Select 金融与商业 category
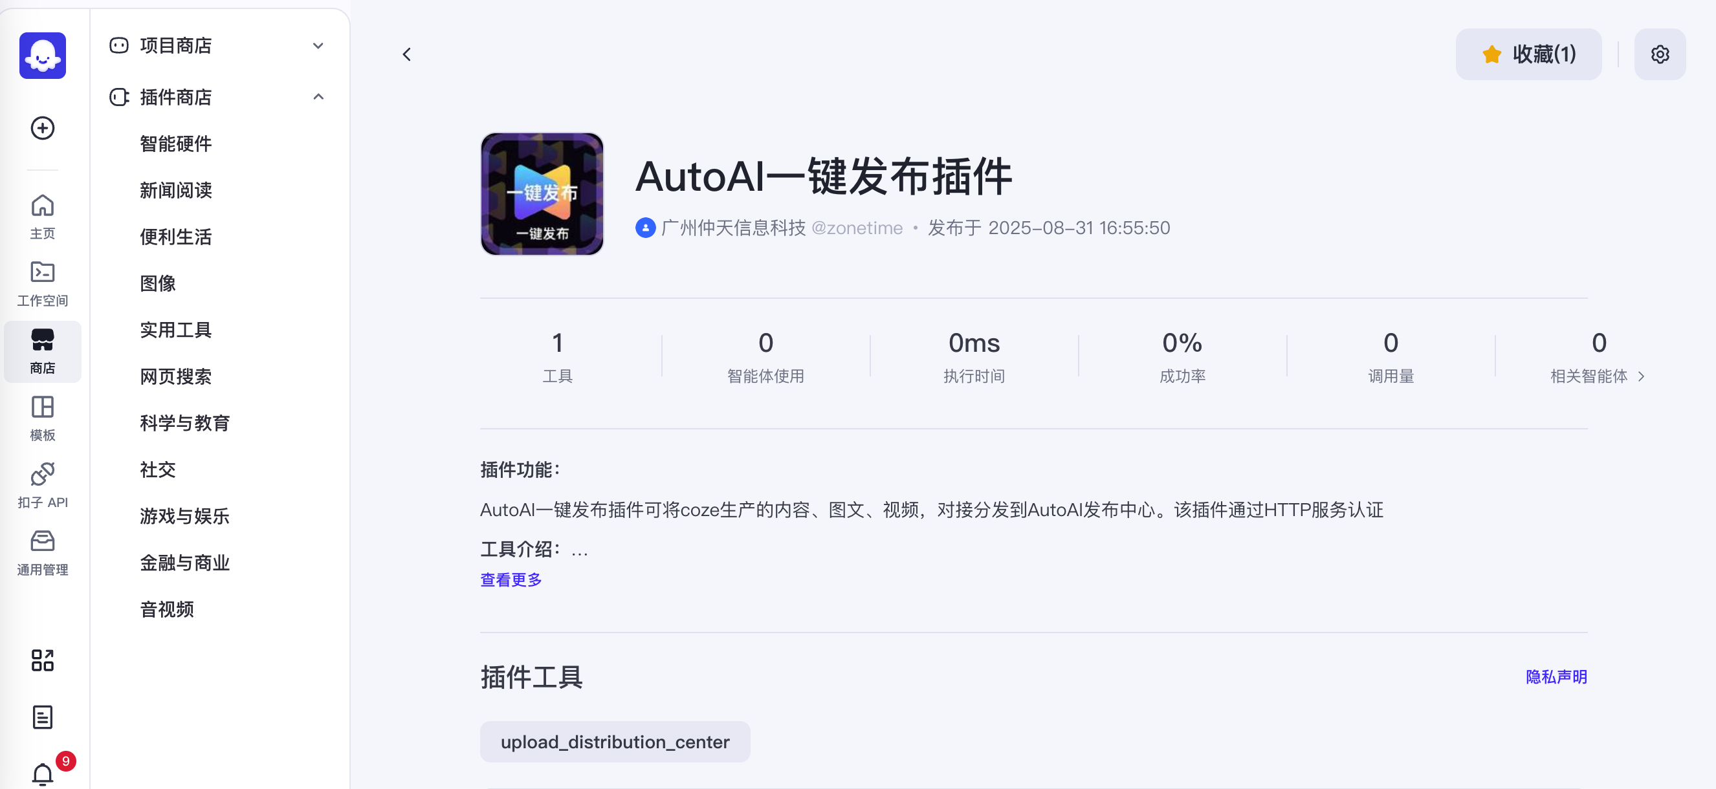This screenshot has height=789, width=1716. point(184,563)
